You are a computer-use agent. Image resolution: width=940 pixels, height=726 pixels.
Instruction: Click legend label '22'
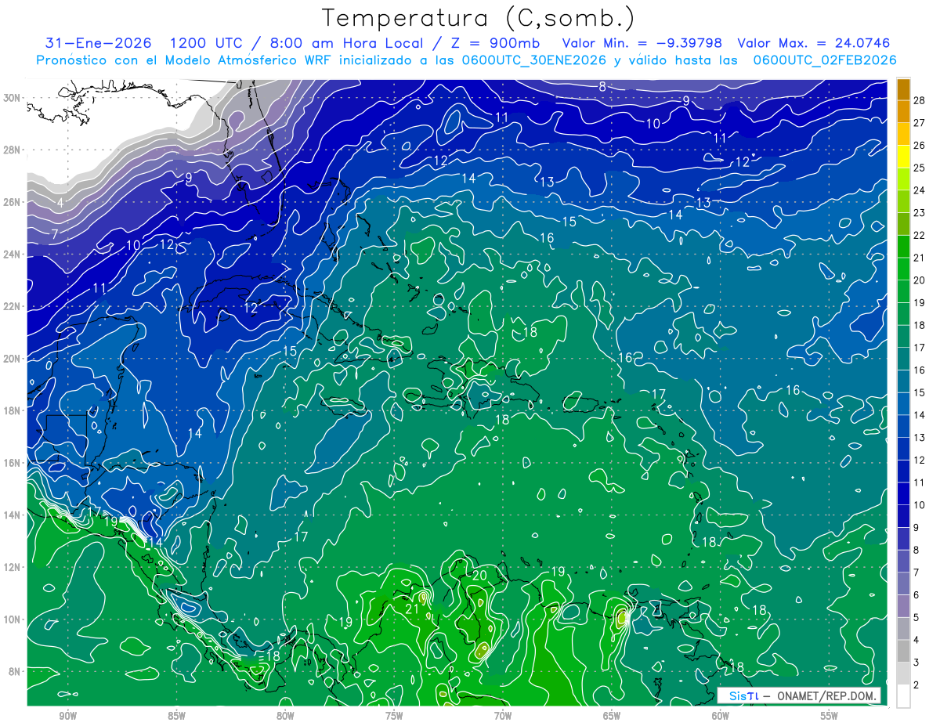pos(920,235)
